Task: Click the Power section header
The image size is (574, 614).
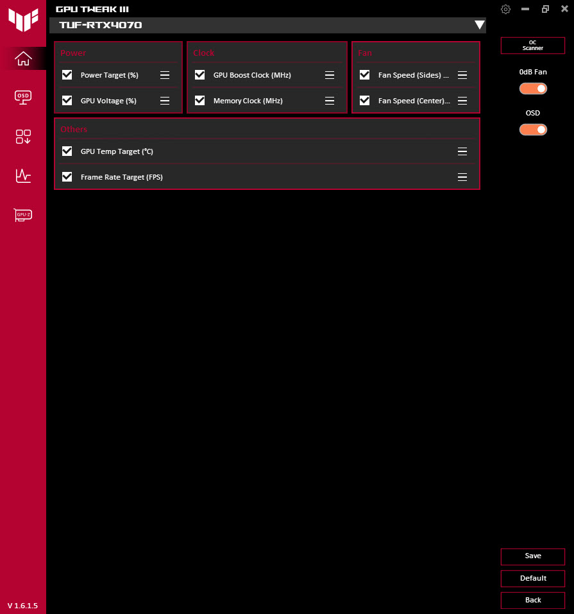Action: coord(73,53)
